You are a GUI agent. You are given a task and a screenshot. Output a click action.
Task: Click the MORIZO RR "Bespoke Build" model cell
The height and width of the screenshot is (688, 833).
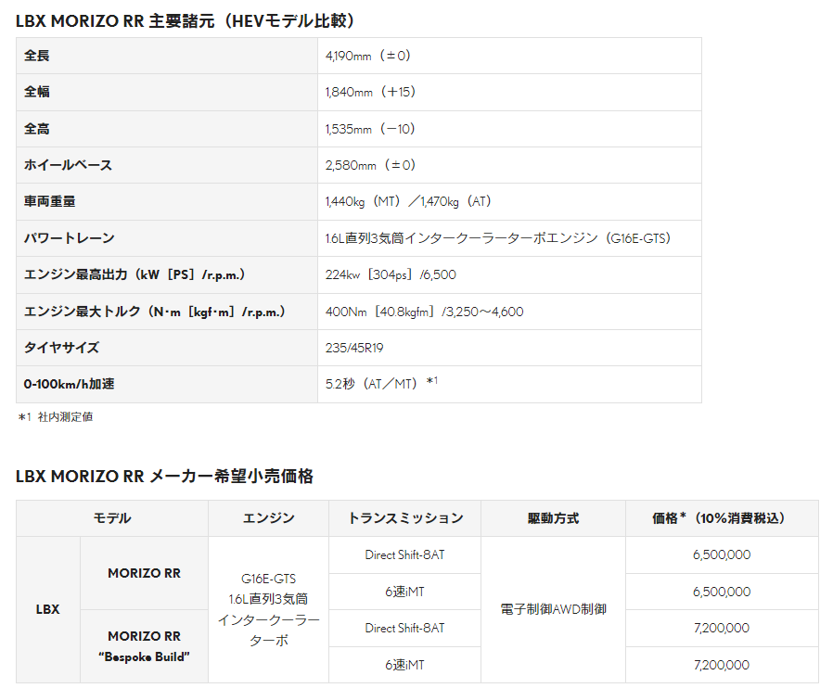click(144, 646)
